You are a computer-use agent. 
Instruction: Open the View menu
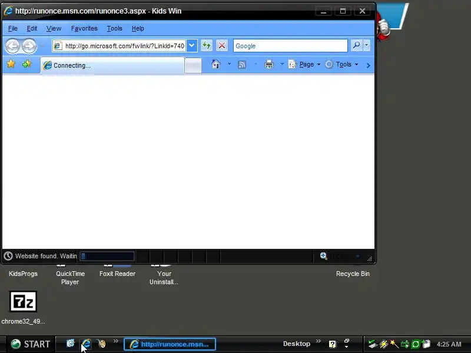54,28
